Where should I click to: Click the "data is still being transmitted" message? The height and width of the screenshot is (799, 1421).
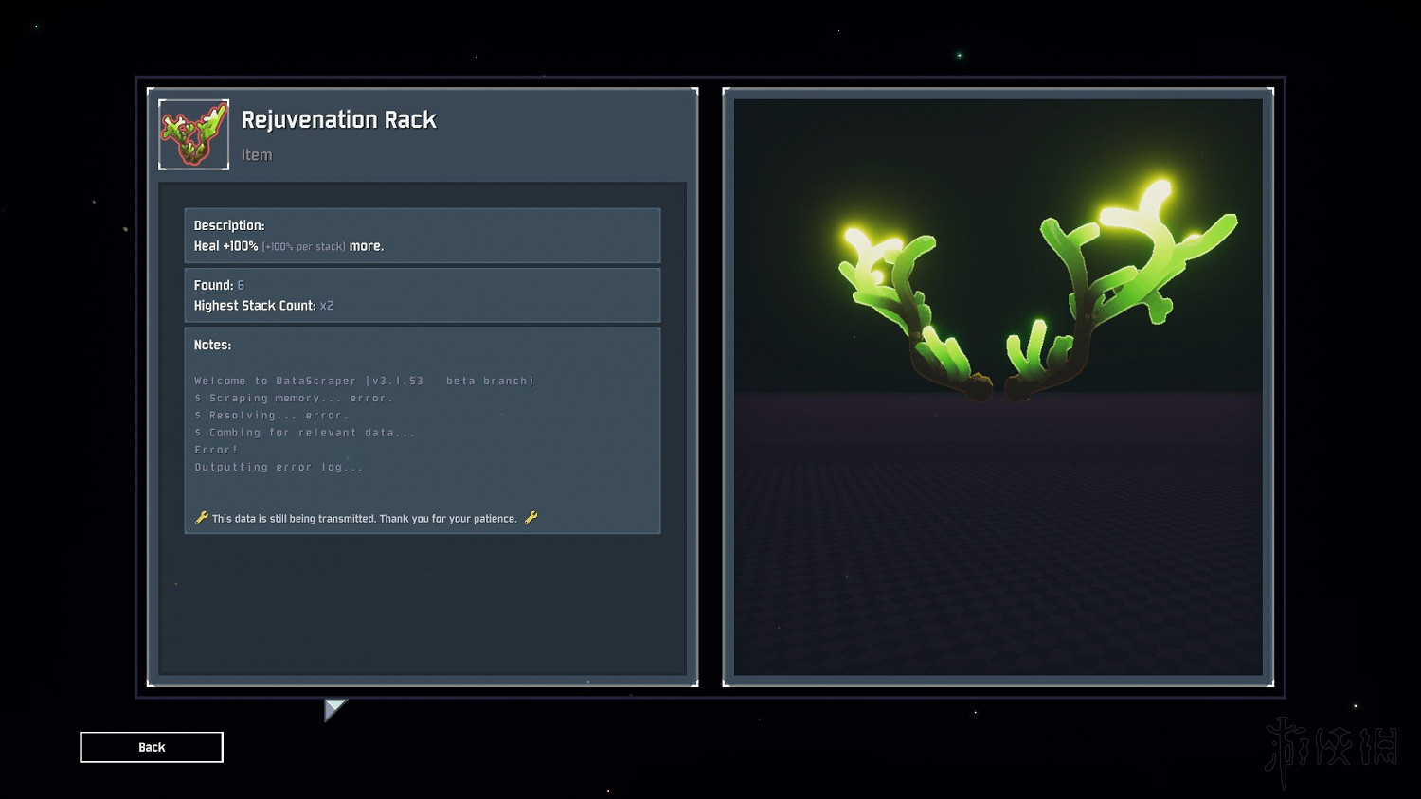365,519
